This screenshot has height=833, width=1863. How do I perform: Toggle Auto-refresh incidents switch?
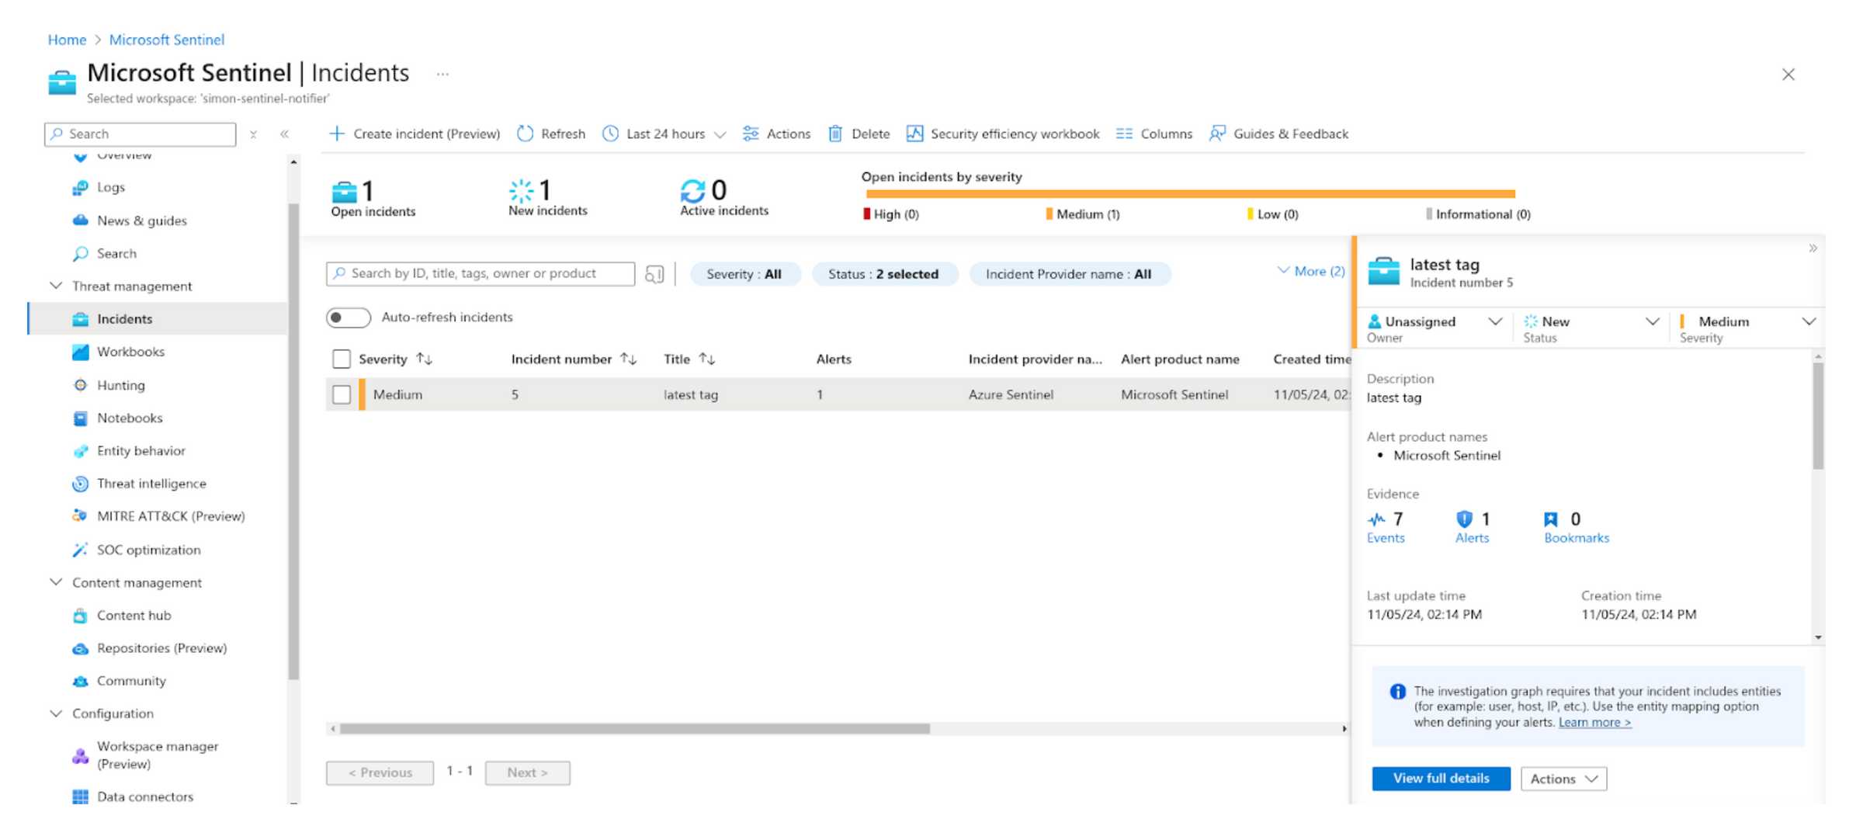[x=348, y=318]
